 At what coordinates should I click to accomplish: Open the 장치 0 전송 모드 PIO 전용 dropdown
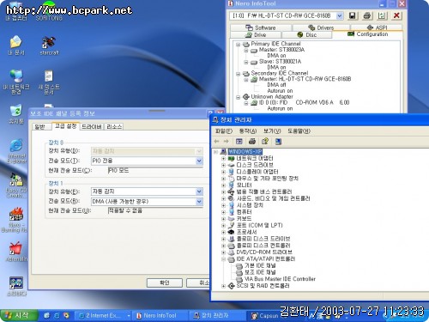point(199,161)
